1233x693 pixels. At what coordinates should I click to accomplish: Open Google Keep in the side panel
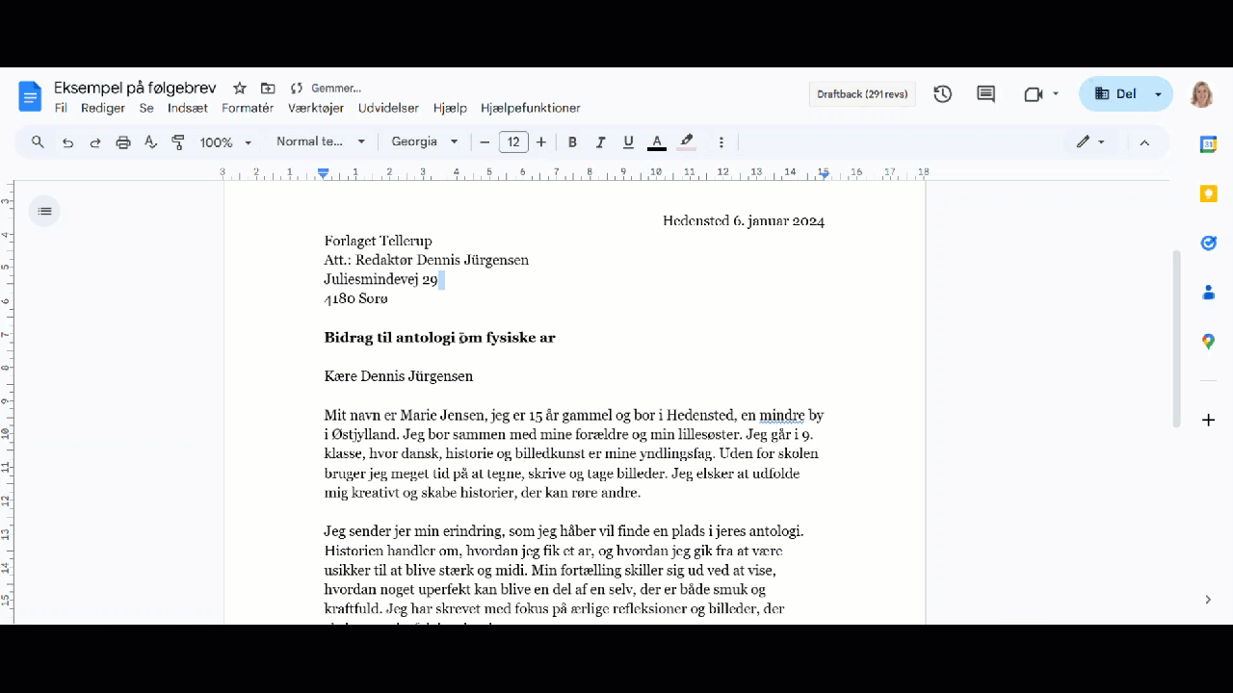(1209, 193)
